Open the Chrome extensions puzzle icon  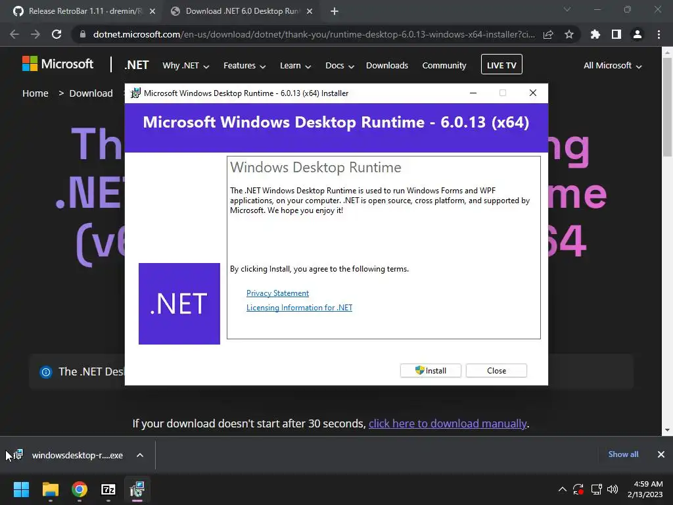point(595,34)
